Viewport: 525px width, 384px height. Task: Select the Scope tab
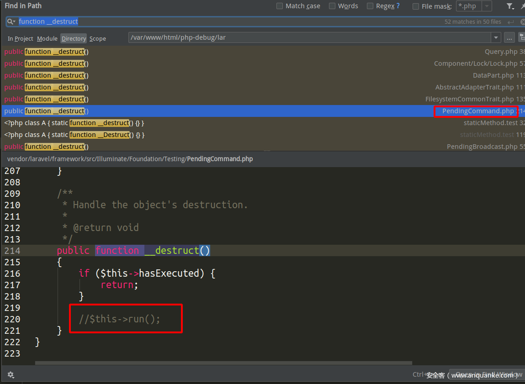click(97, 39)
